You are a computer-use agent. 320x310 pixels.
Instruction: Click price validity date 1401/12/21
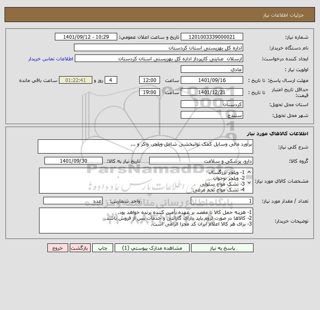212,92
